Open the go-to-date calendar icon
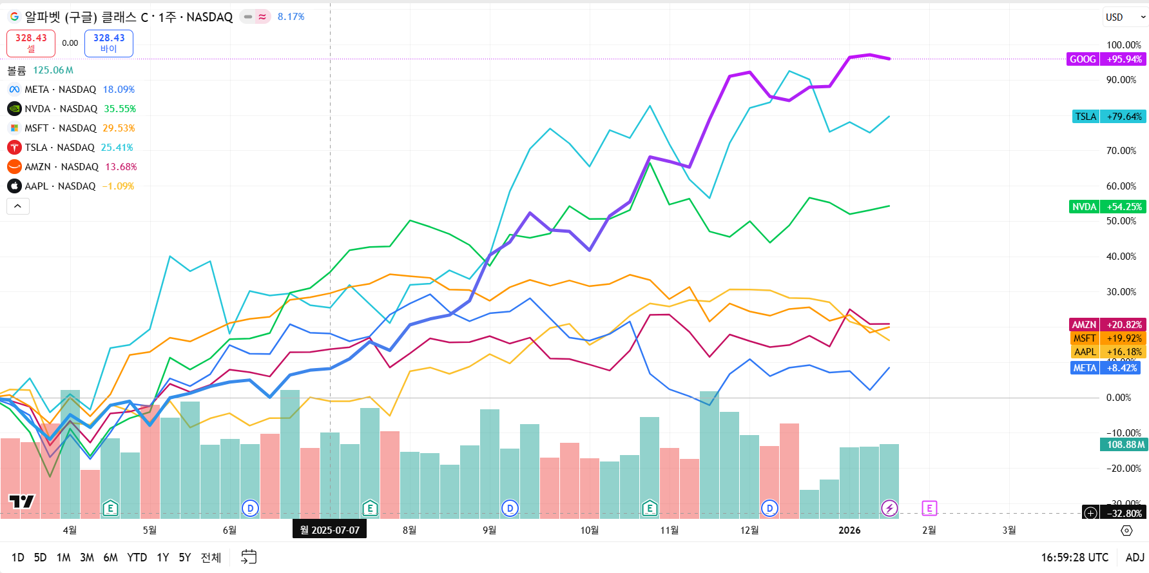Viewport: 1149px width, 573px height. 249,557
